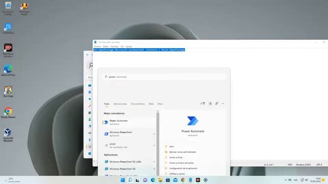Image resolution: width=328 pixels, height=184 pixels.
Task: Open the red recorder app in taskbar
Action: click(198, 180)
